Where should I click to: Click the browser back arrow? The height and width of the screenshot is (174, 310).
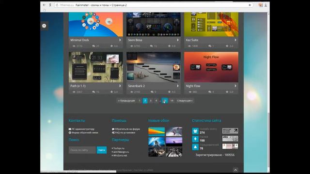(x=44, y=5)
